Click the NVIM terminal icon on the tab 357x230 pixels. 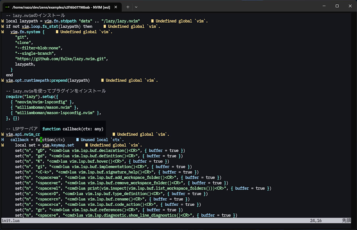pos(7,7)
